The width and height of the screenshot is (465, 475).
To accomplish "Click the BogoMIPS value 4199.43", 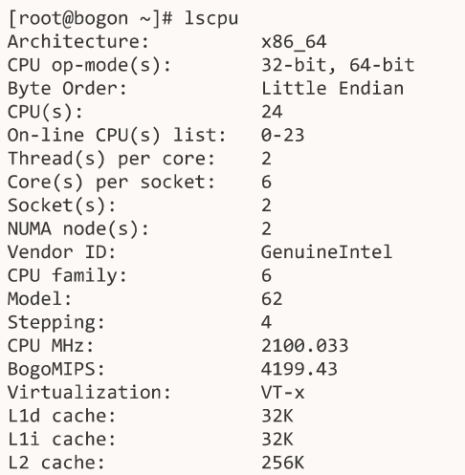I will pos(299,369).
